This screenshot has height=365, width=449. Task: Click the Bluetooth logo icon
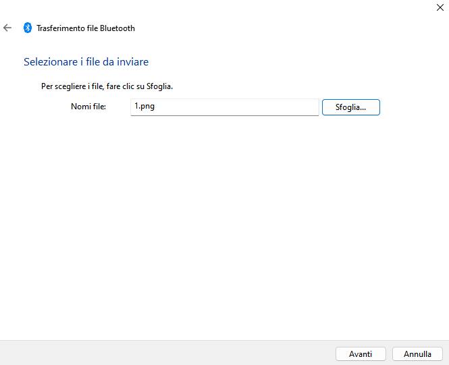(28, 28)
